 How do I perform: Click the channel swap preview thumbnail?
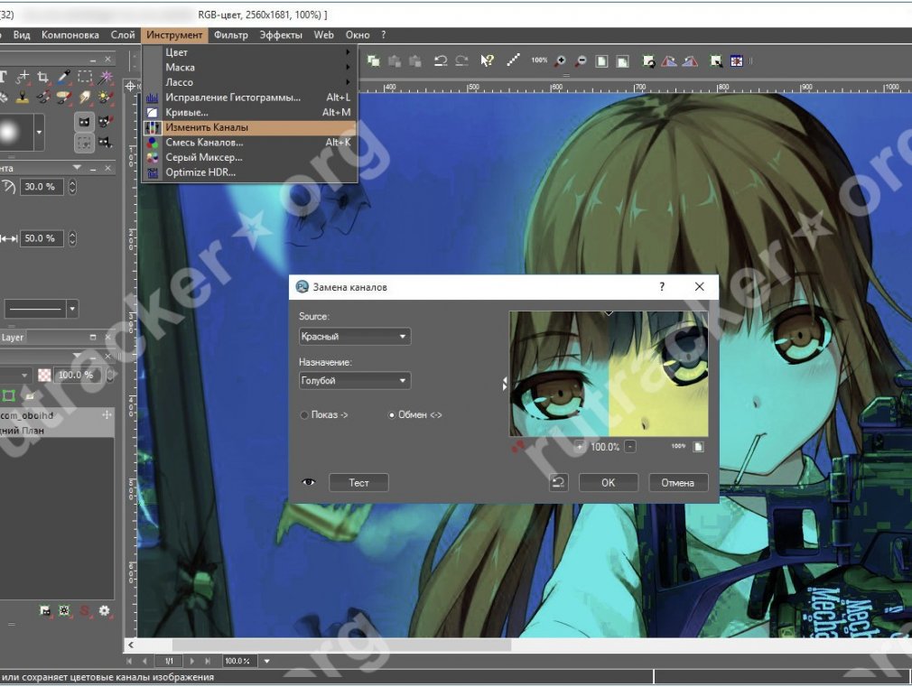(x=609, y=374)
